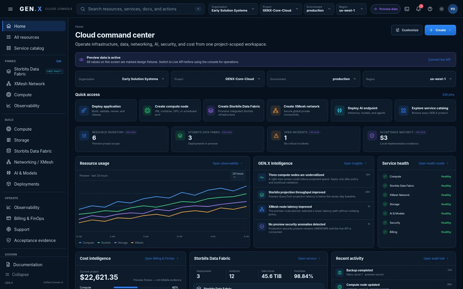The image size is (463, 289).
Task: Open observability link in Resource usage
Action: (227, 163)
